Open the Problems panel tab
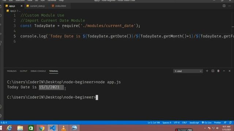 tap(12, 71)
